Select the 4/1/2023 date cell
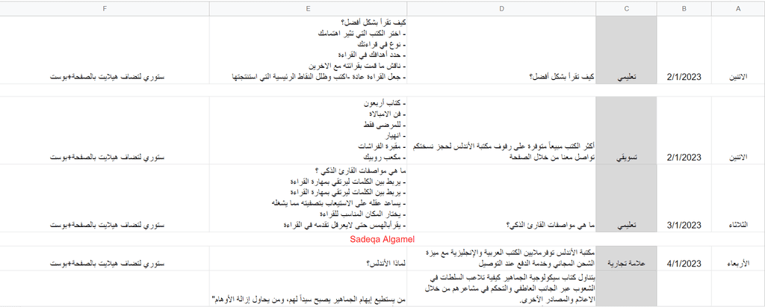 click(684, 258)
